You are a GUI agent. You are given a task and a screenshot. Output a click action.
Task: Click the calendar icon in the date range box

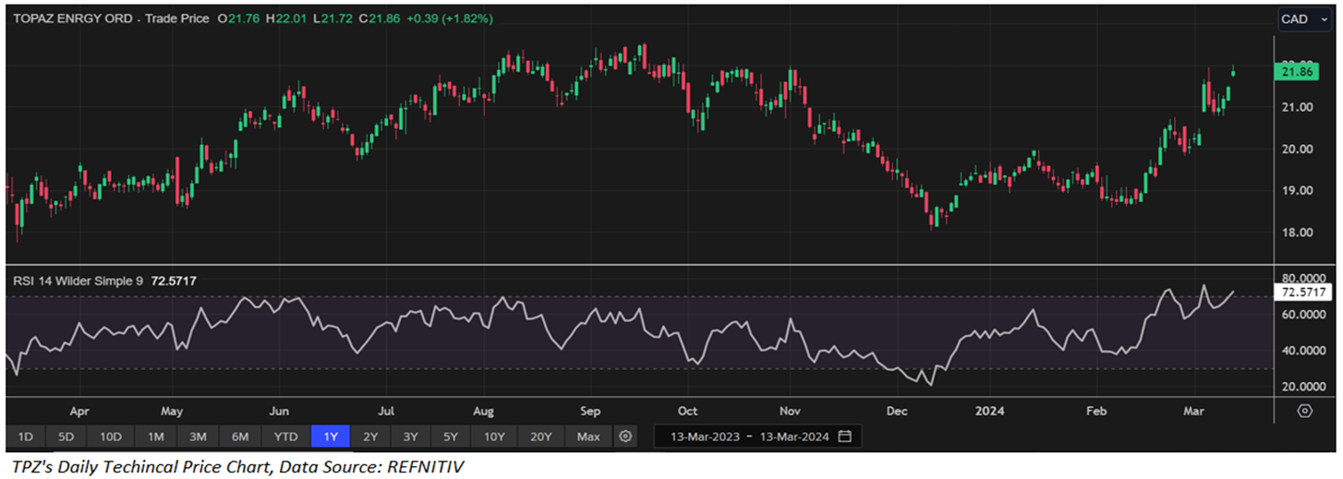tap(844, 436)
